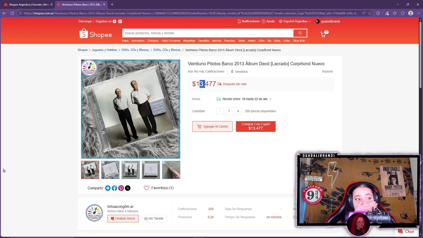Open the shopping cart icon
423x238 pixels.
[x=323, y=34]
